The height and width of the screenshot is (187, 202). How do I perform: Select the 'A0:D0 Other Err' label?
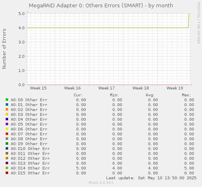pos(29,100)
